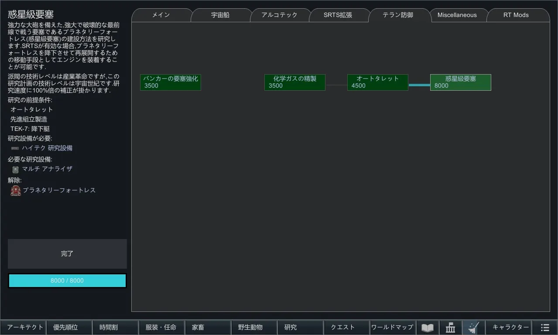Select the アルコテック tab
This screenshot has height=335, width=558.
(x=279, y=15)
